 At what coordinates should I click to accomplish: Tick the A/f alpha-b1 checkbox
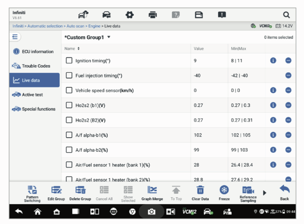tap(69, 135)
